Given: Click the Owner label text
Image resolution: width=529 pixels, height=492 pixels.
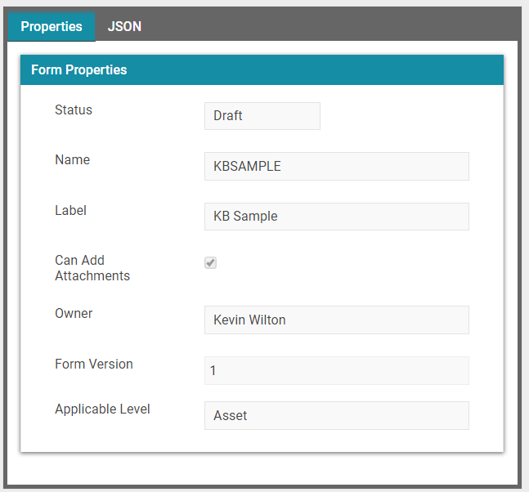Looking at the screenshot, I should pyautogui.click(x=74, y=313).
